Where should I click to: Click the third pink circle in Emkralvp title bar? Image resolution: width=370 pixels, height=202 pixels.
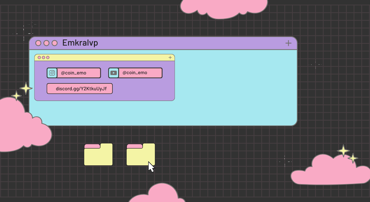pos(54,43)
